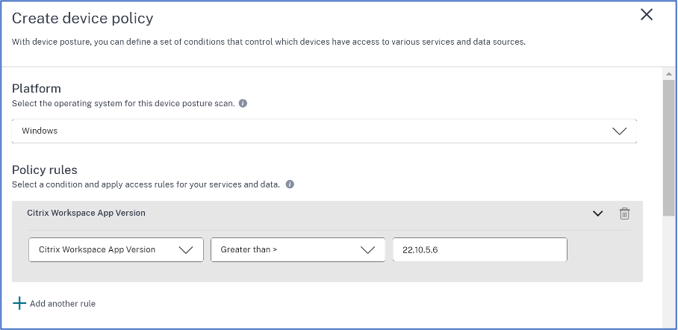Click the 'With device posture' intro text

pos(269,43)
